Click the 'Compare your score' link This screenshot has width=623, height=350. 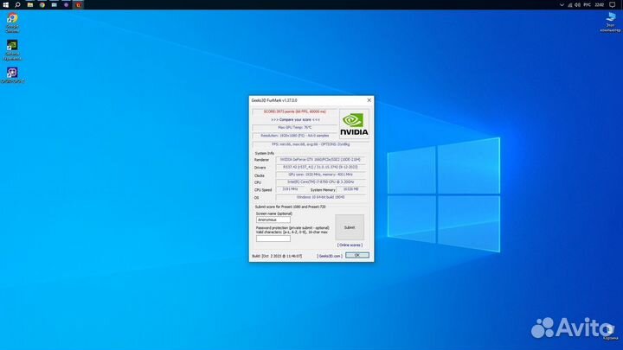coord(295,119)
